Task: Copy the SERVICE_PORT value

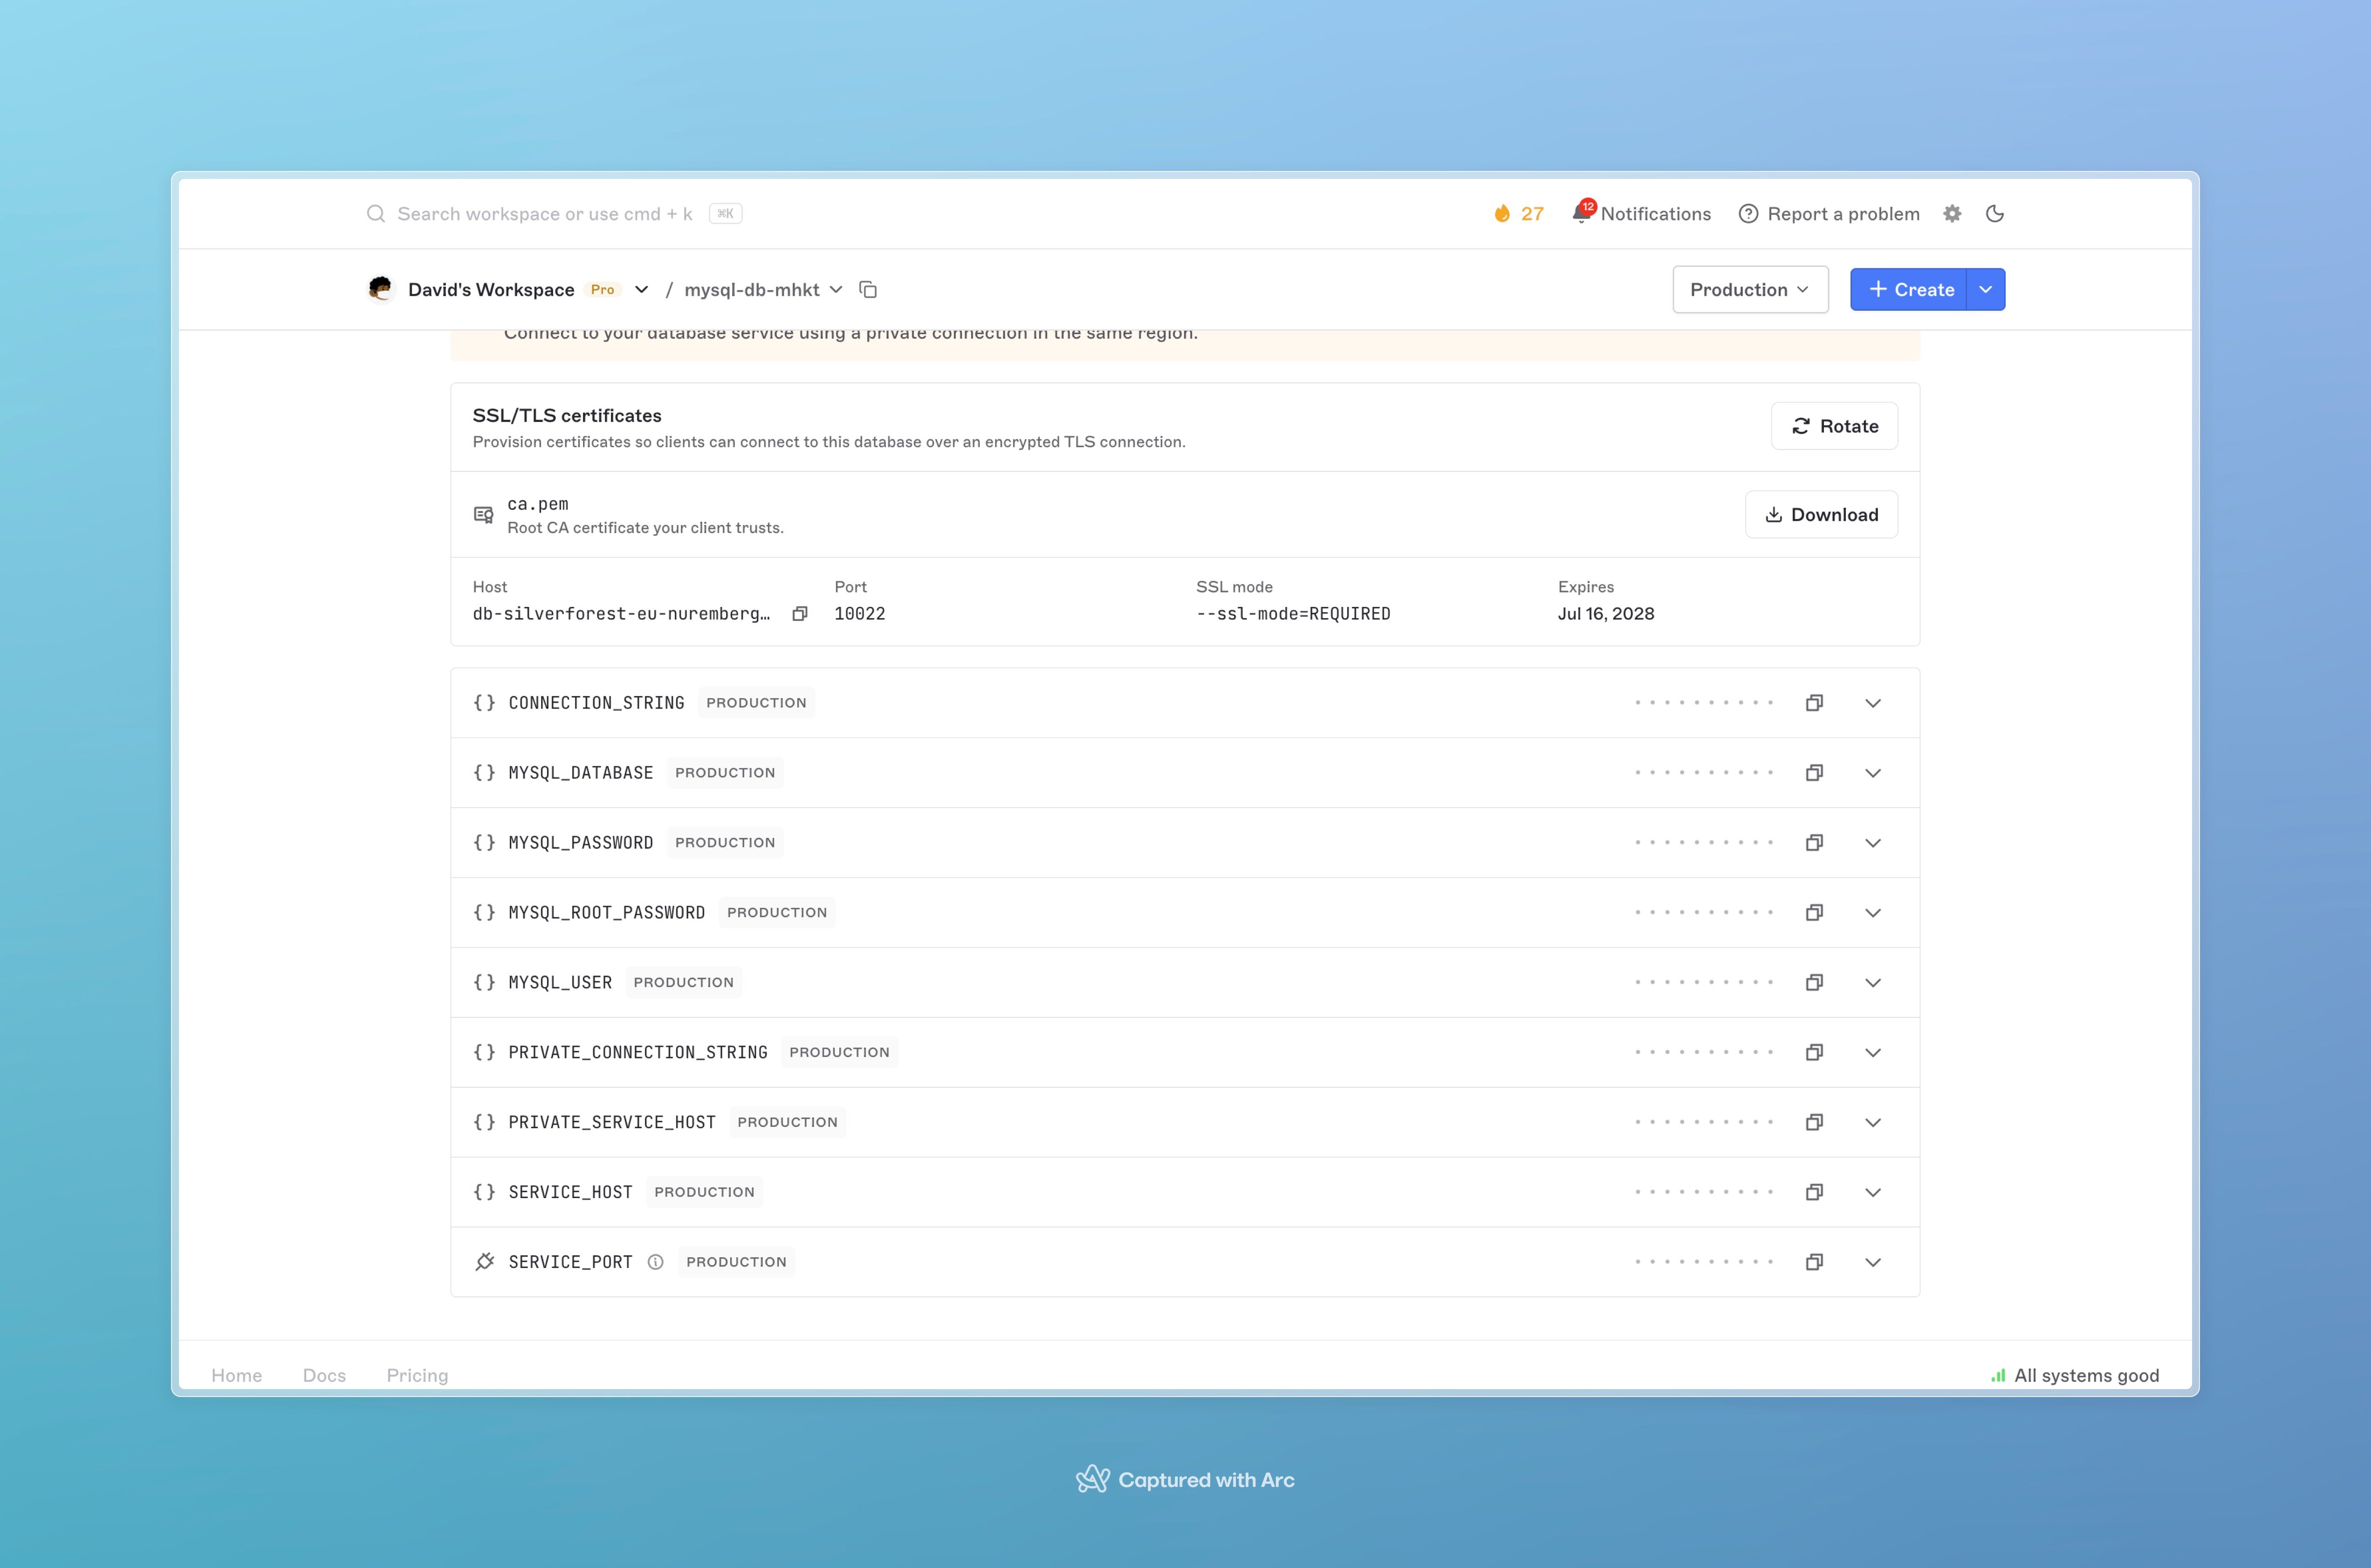Action: point(1814,1262)
